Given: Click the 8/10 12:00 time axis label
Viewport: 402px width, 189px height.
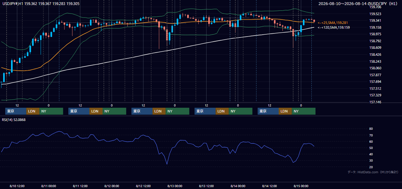Looking at the screenshot, I should tap(17, 186).
